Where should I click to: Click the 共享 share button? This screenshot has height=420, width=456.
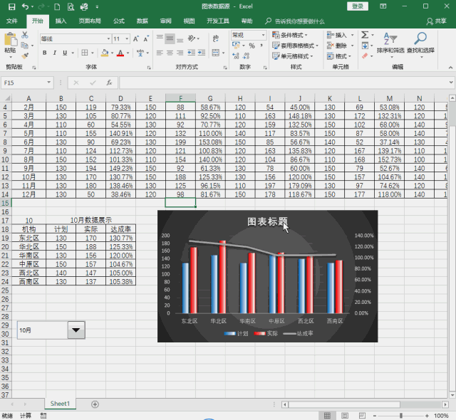(x=437, y=21)
